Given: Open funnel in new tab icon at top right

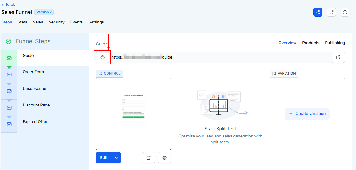Looking at the screenshot, I should (331, 12).
